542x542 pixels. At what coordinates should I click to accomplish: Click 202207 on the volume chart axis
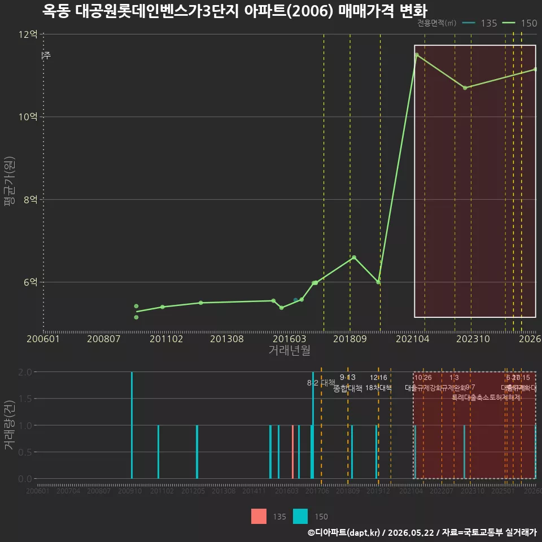pos(442,491)
